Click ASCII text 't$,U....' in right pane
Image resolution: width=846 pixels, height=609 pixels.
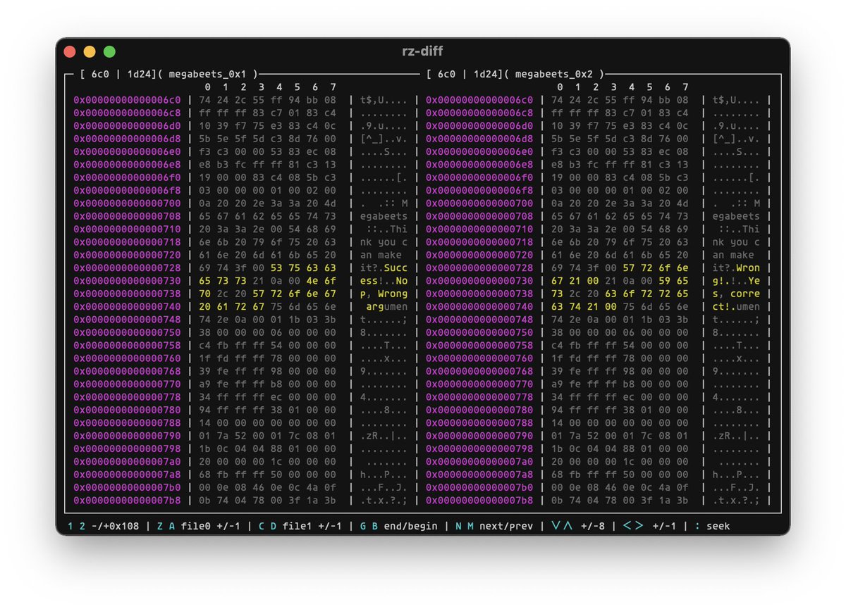pos(736,100)
